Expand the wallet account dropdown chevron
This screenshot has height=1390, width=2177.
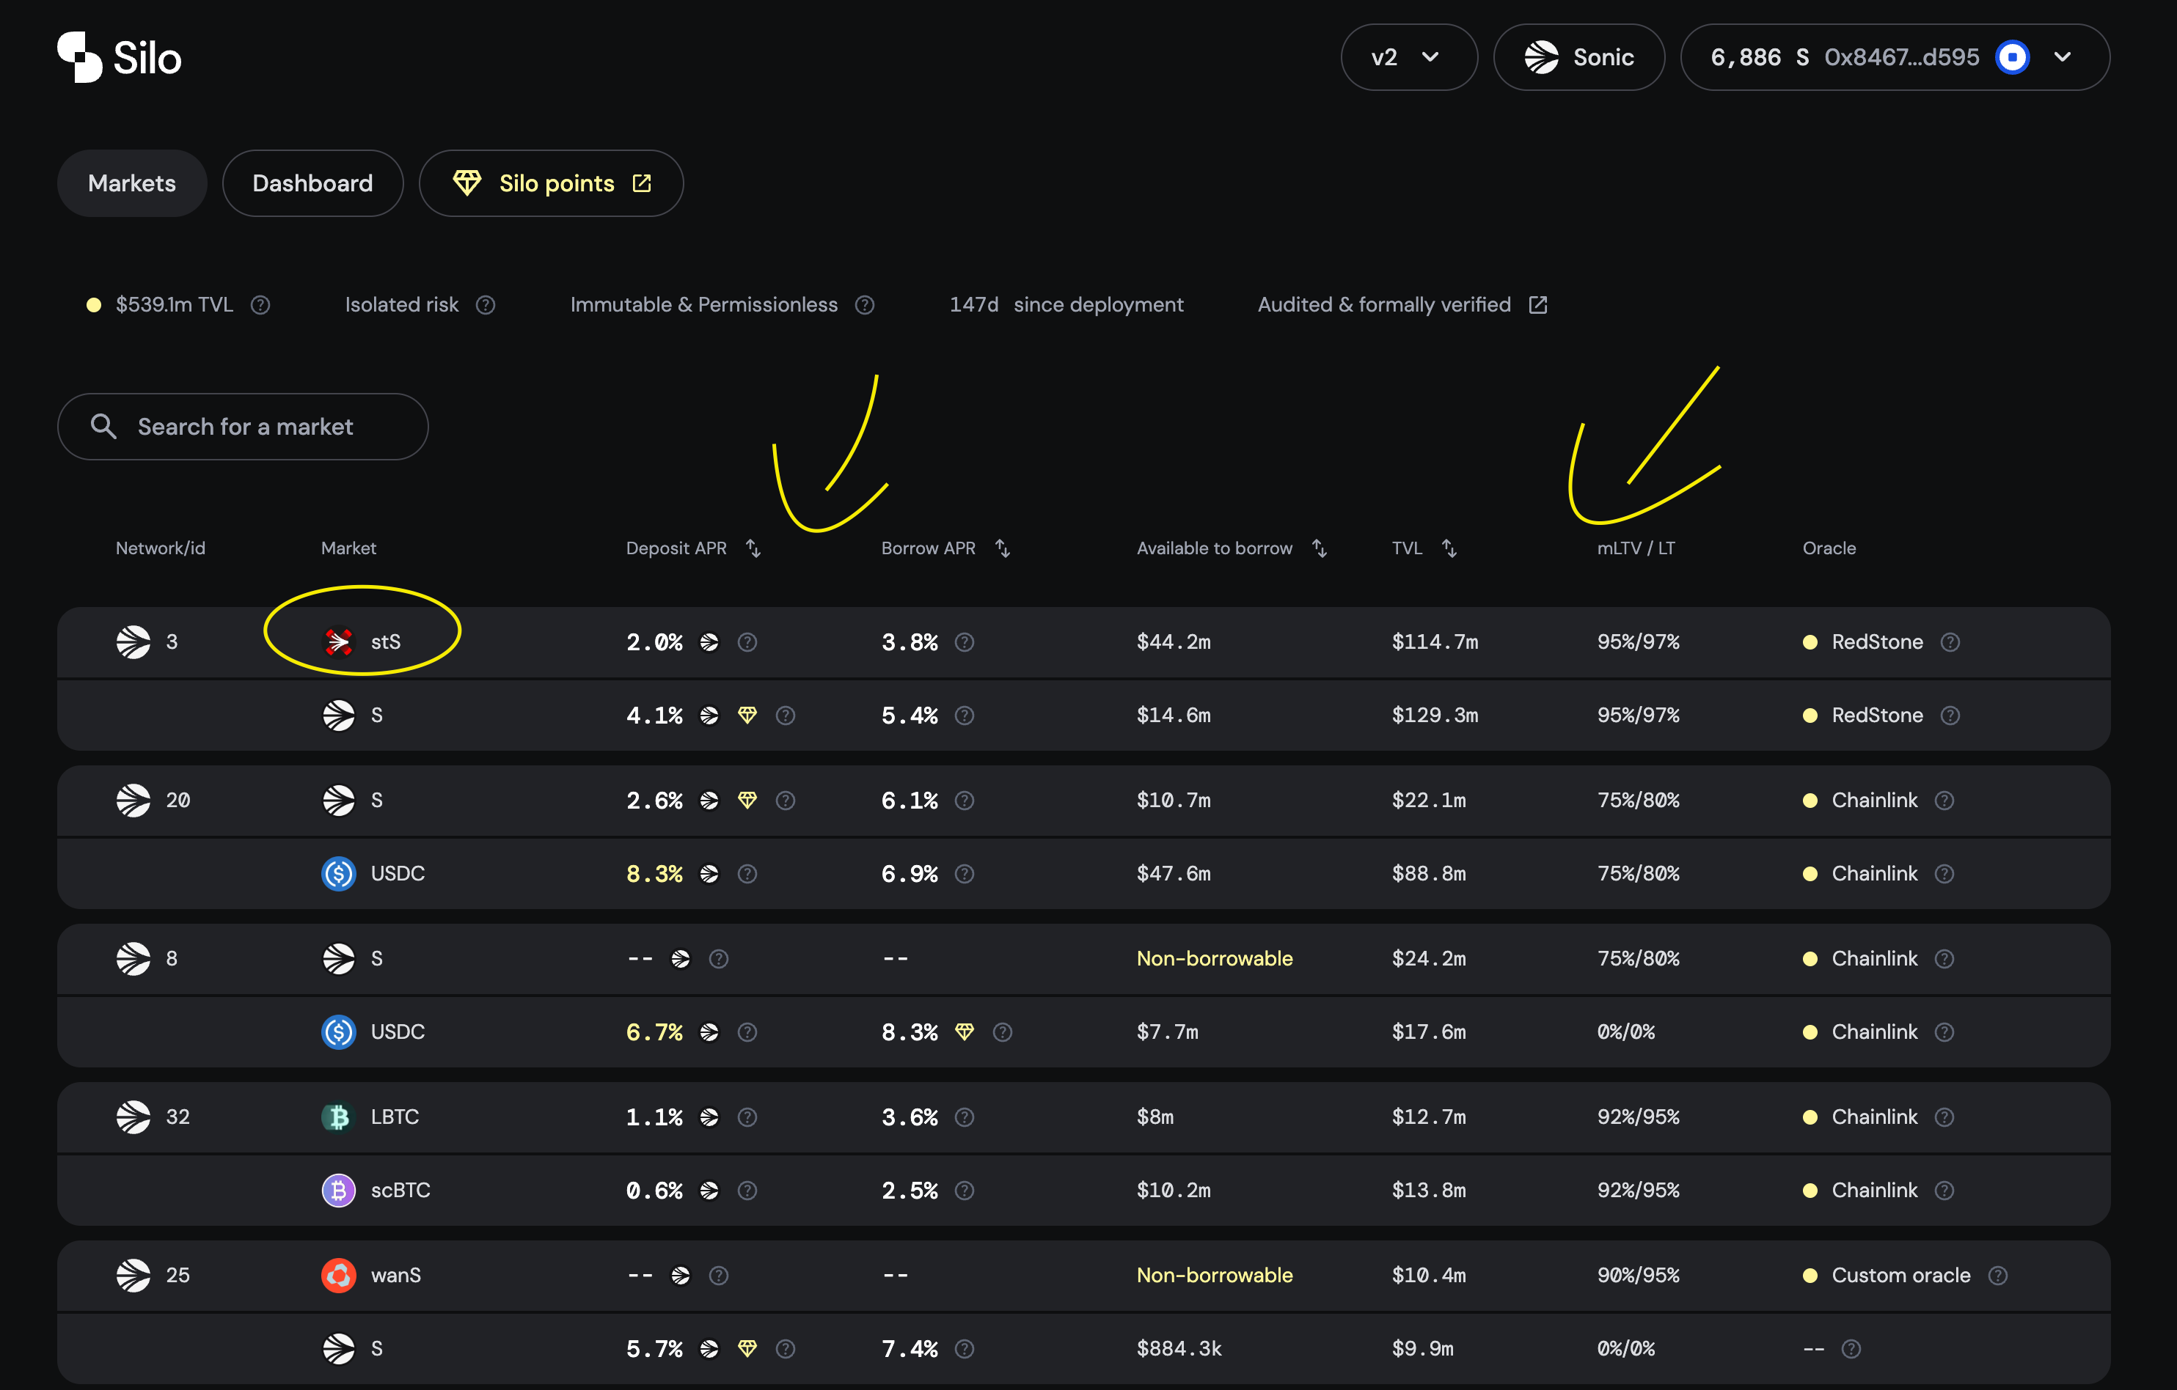pos(2062,57)
